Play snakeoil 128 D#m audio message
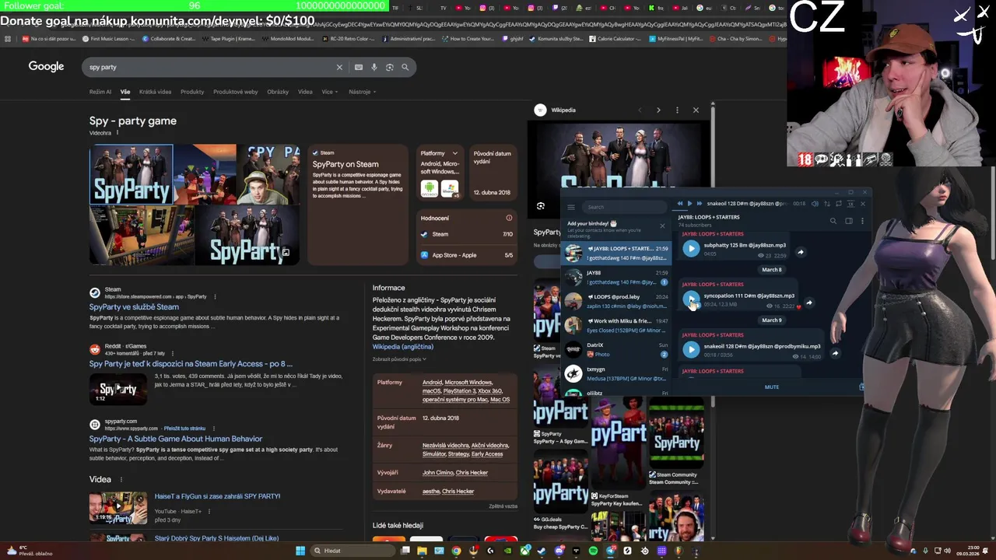 point(691,350)
